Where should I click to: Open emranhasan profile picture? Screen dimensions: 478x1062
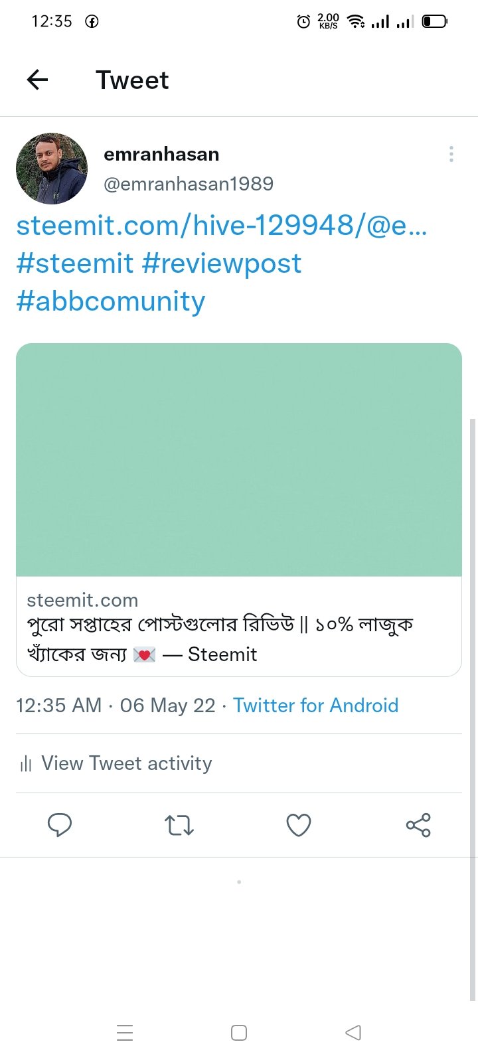[52, 169]
